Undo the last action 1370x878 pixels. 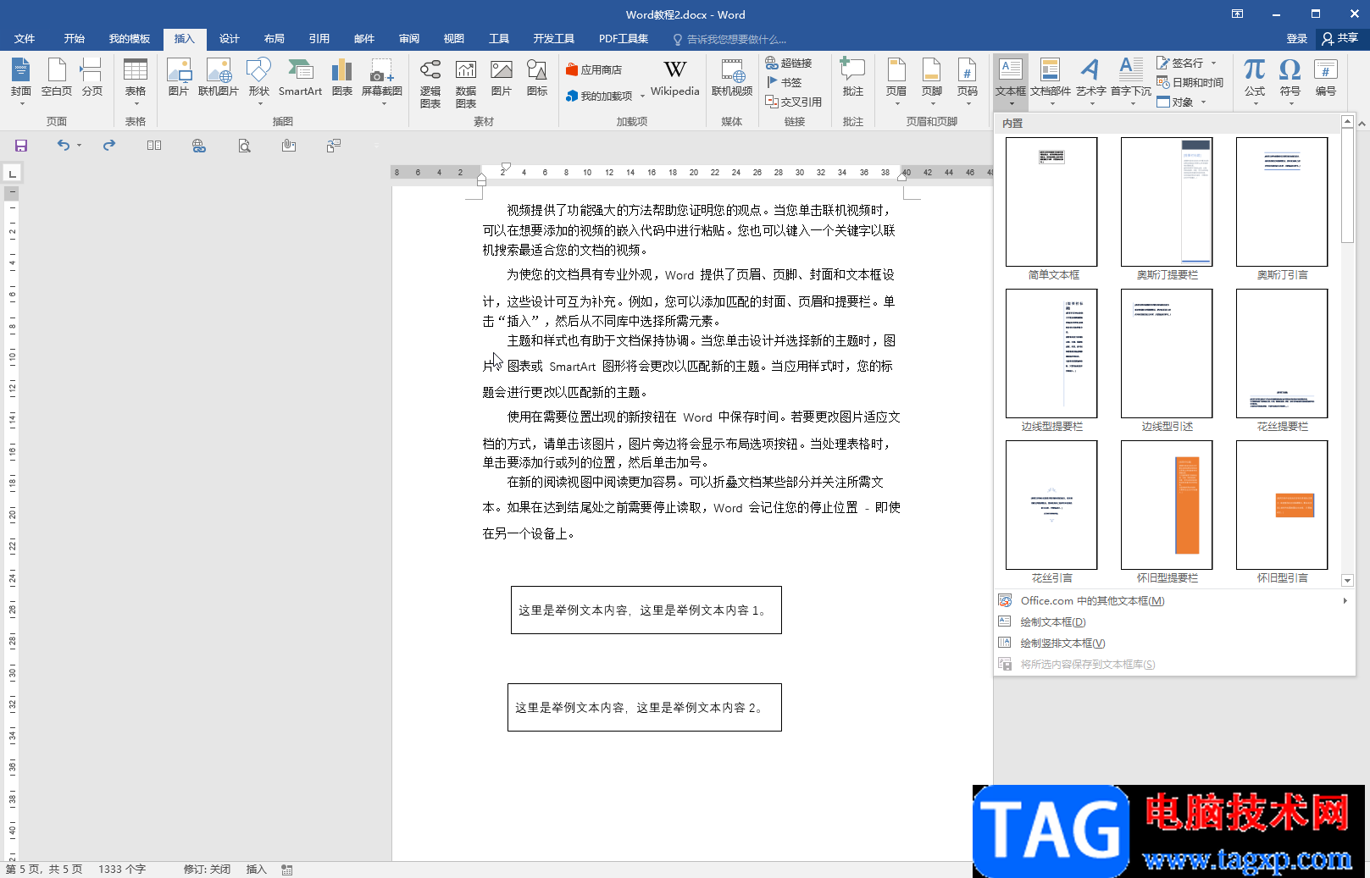(x=64, y=146)
